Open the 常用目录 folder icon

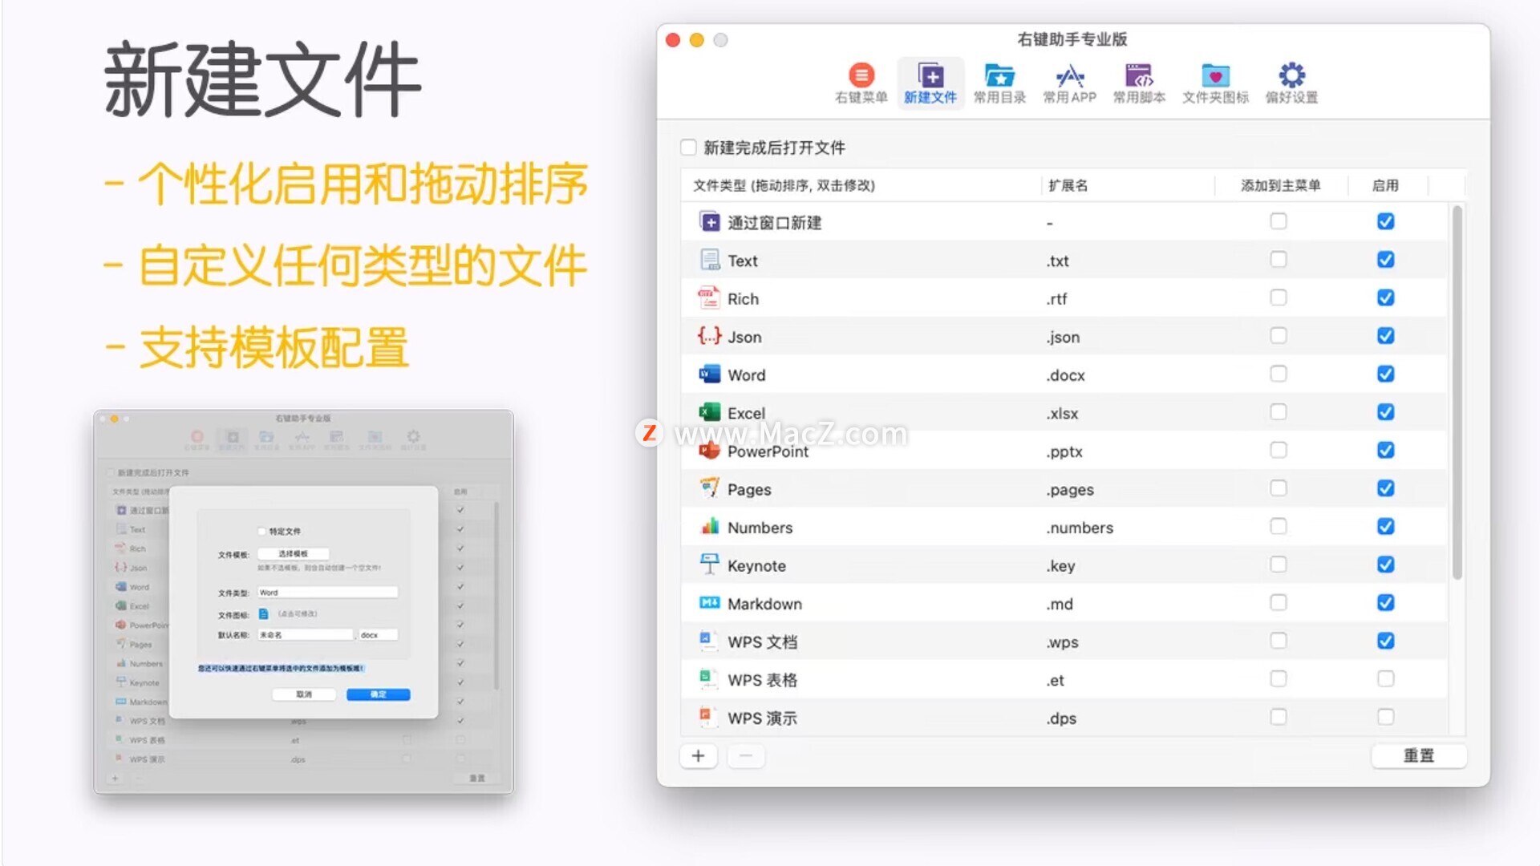coord(999,75)
